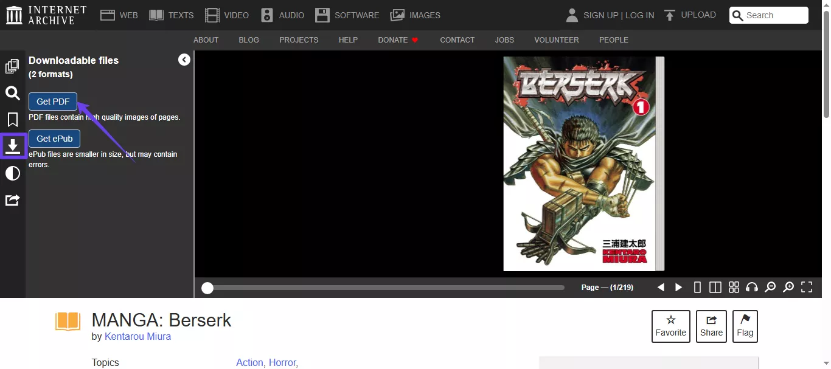Open the search inside book tool
Viewport: 831px width, 369px height.
pos(12,93)
